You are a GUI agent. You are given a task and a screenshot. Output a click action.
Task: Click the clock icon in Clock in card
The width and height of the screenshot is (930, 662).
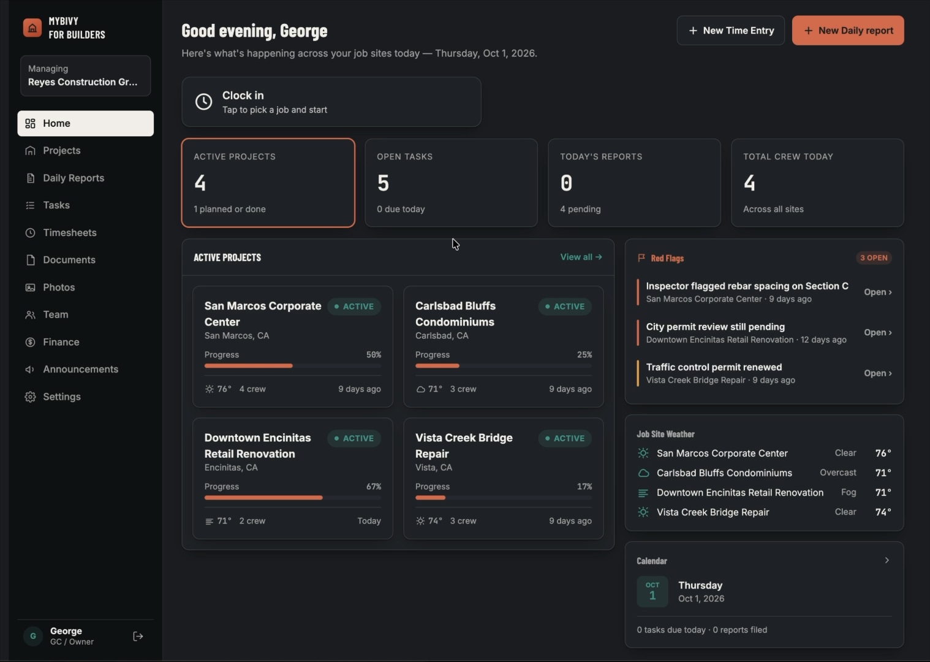(x=203, y=102)
